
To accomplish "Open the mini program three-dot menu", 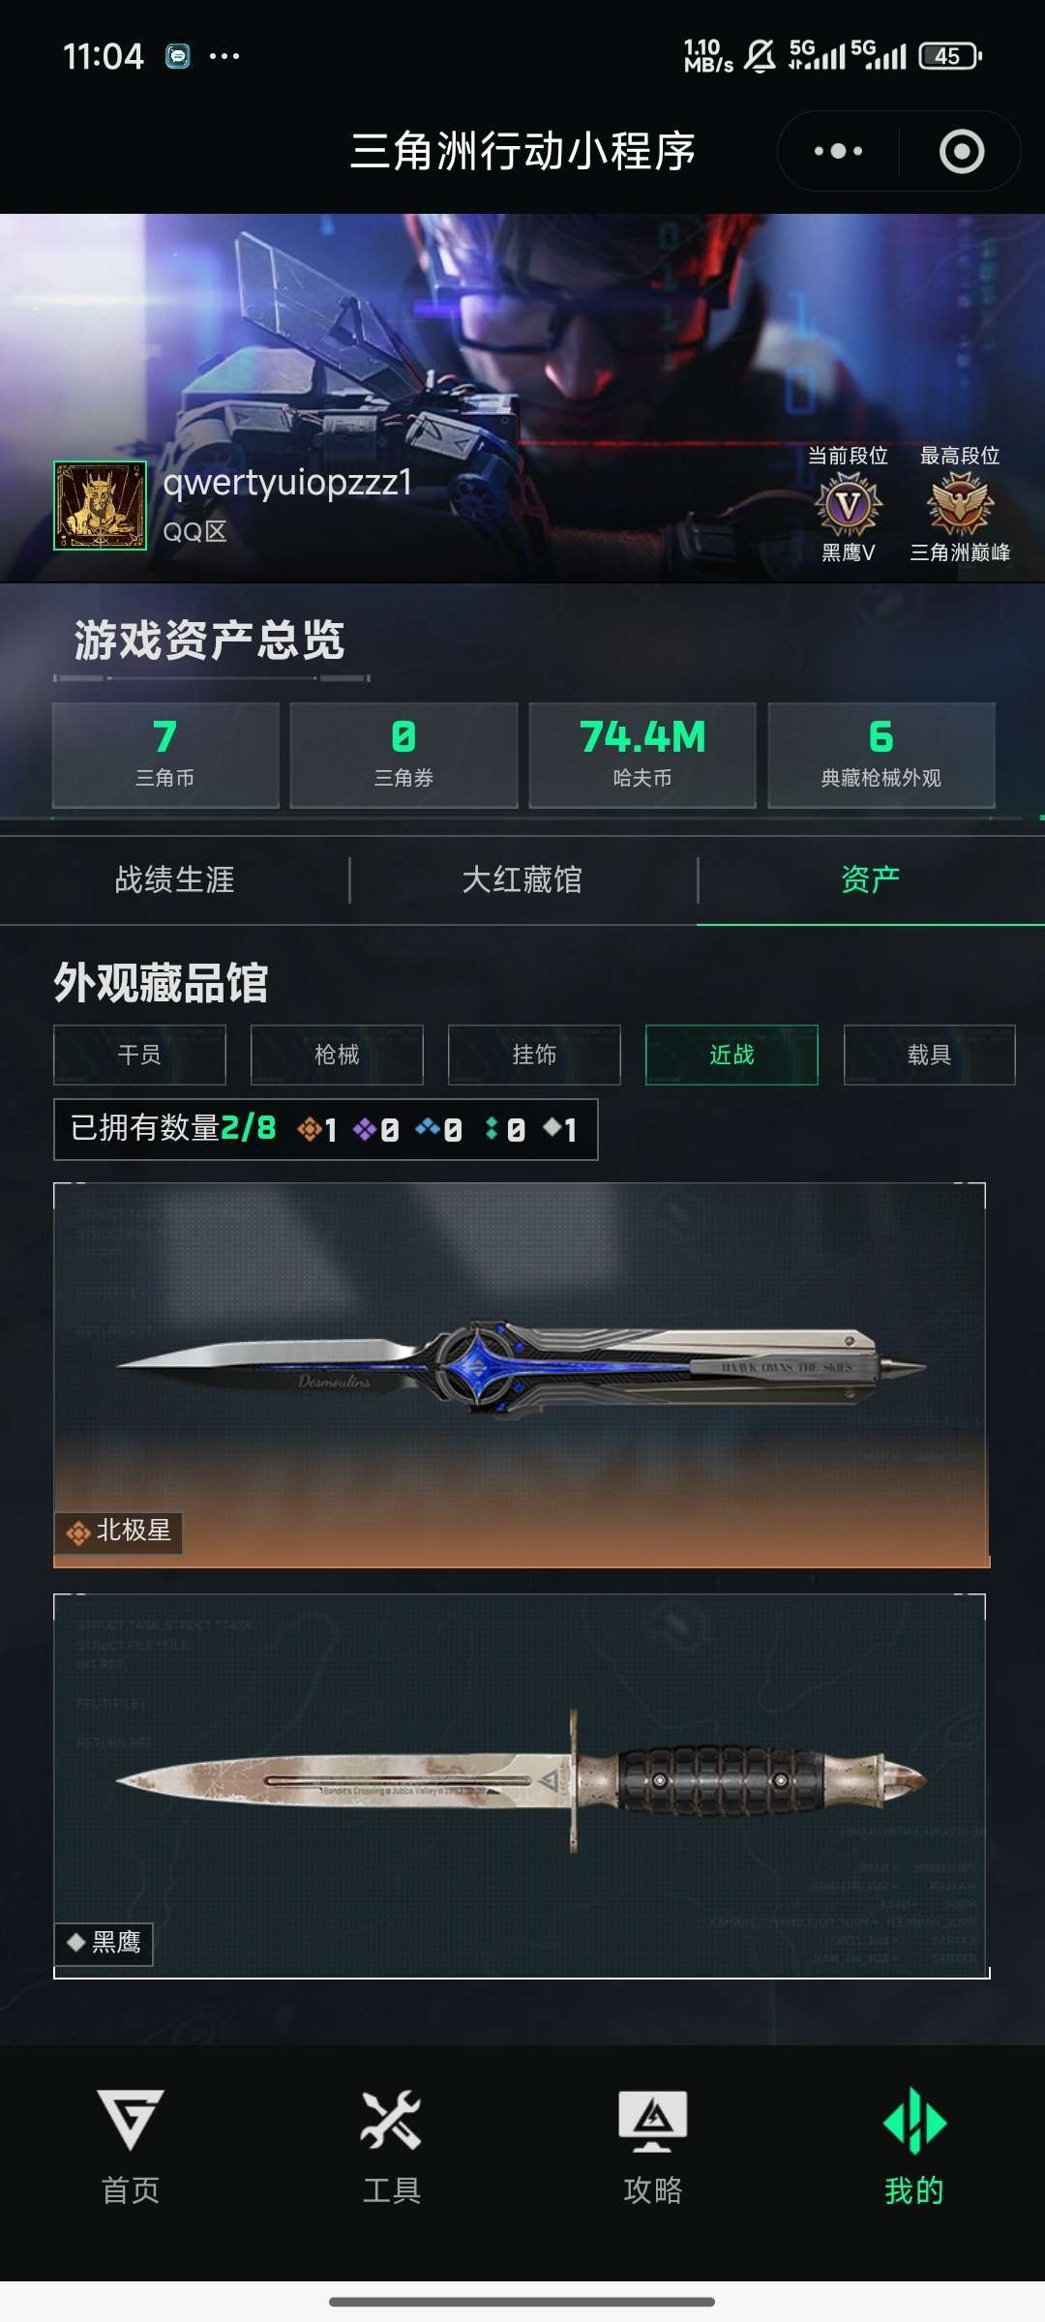I will pos(838,151).
